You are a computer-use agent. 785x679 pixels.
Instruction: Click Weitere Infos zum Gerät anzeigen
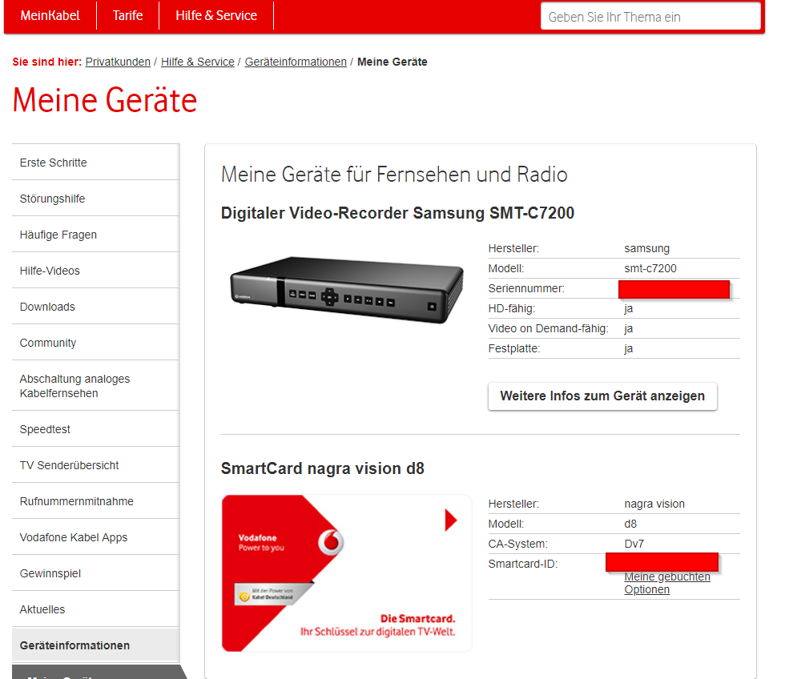pos(602,396)
